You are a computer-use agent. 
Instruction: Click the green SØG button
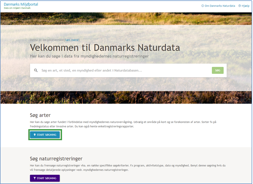pos(218,70)
